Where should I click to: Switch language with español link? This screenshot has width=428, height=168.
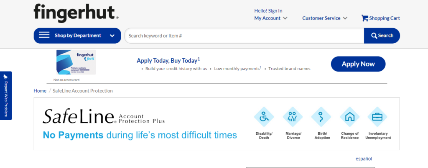coord(364,158)
